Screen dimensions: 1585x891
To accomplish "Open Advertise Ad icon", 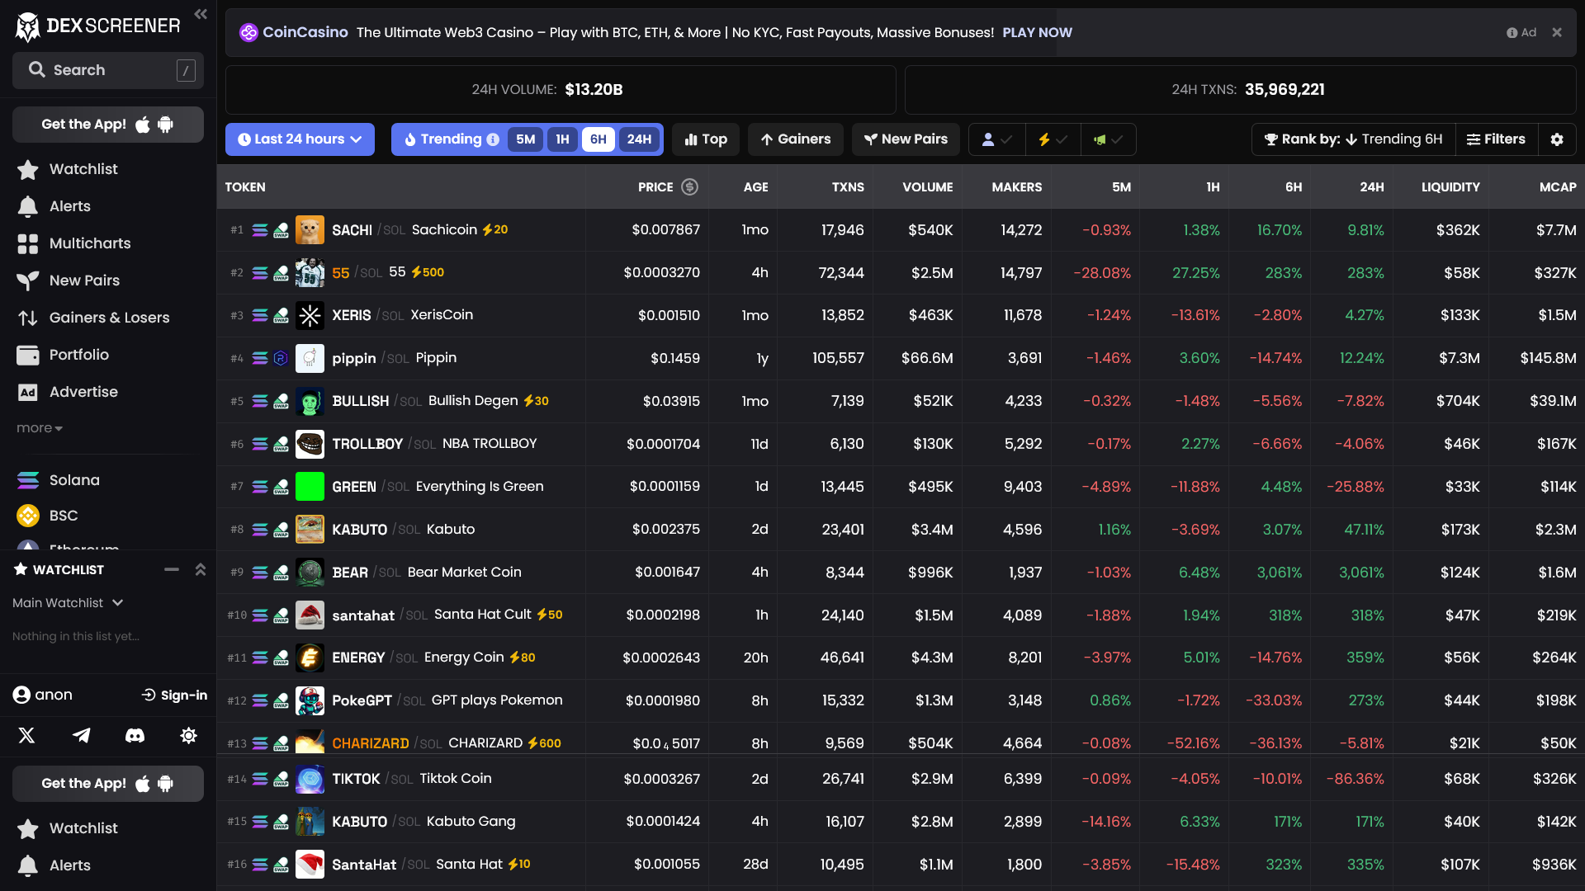I will (x=28, y=392).
